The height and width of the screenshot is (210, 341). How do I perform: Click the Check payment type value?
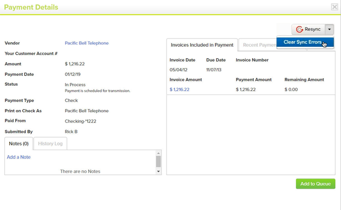(71, 101)
